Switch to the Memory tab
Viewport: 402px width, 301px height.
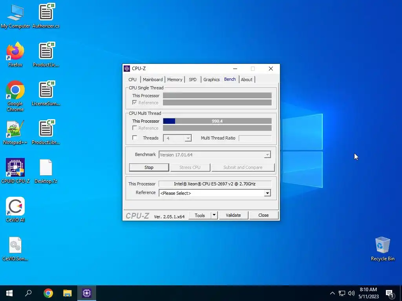click(x=175, y=80)
